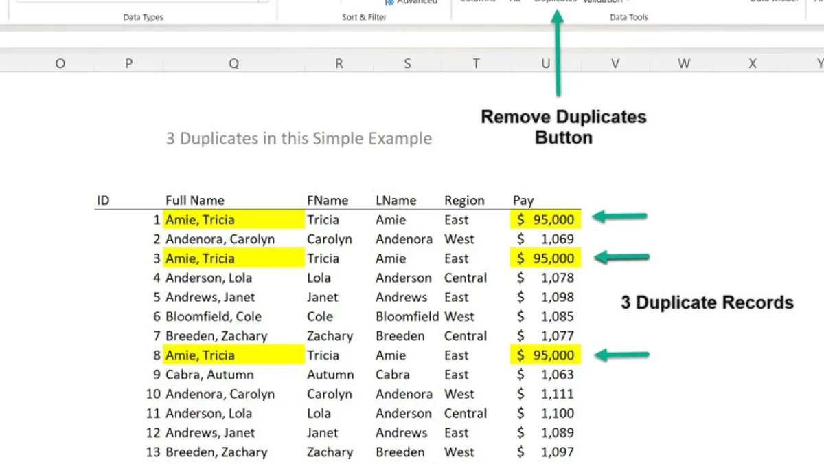Select column O header
Image resolution: width=824 pixels, height=464 pixels.
[60, 63]
